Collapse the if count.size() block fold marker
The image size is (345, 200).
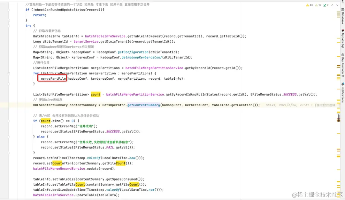[9, 121]
